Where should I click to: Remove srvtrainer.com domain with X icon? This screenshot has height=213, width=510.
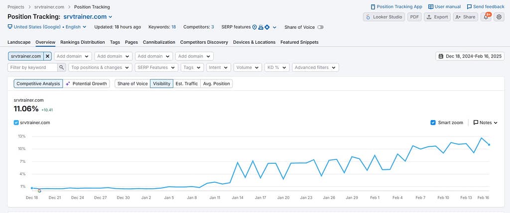tap(47, 56)
